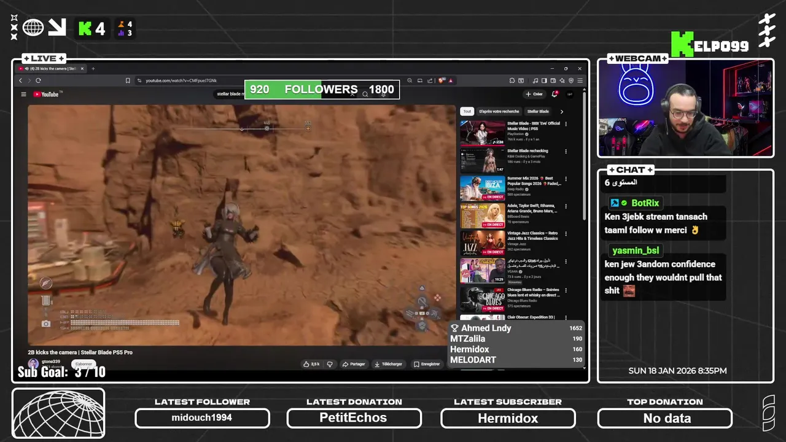Click chat username 'yasmin_bsl'
786x442 pixels.
tap(636, 250)
